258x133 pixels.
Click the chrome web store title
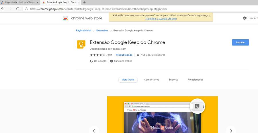[87, 18]
